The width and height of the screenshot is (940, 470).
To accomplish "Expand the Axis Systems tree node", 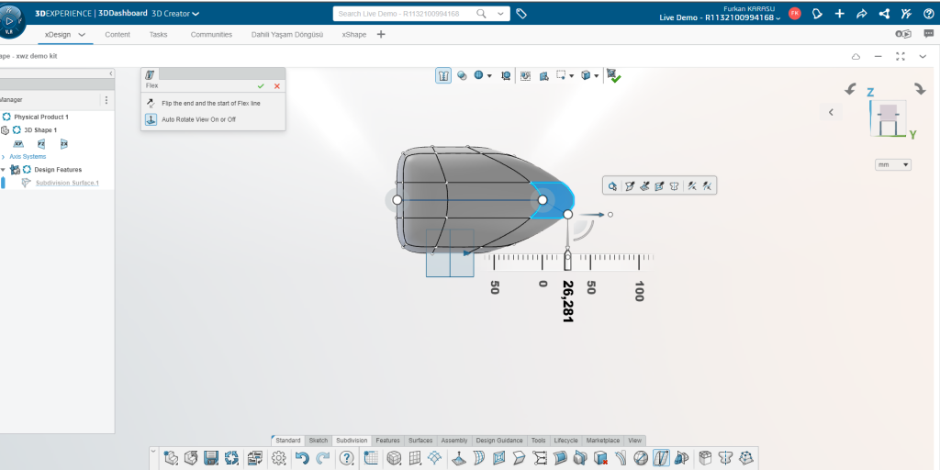I will tap(4, 156).
